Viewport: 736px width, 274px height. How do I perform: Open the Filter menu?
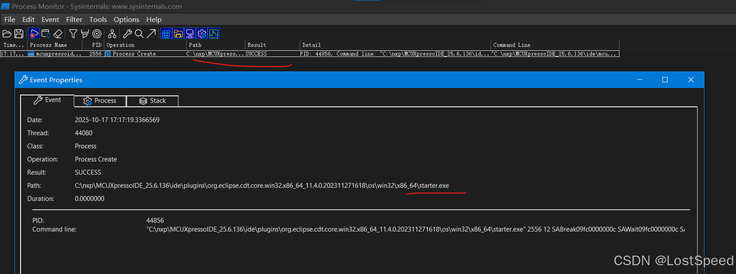74,19
